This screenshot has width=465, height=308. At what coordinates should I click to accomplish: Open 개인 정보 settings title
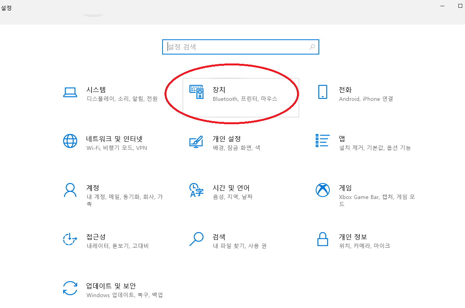pos(353,237)
